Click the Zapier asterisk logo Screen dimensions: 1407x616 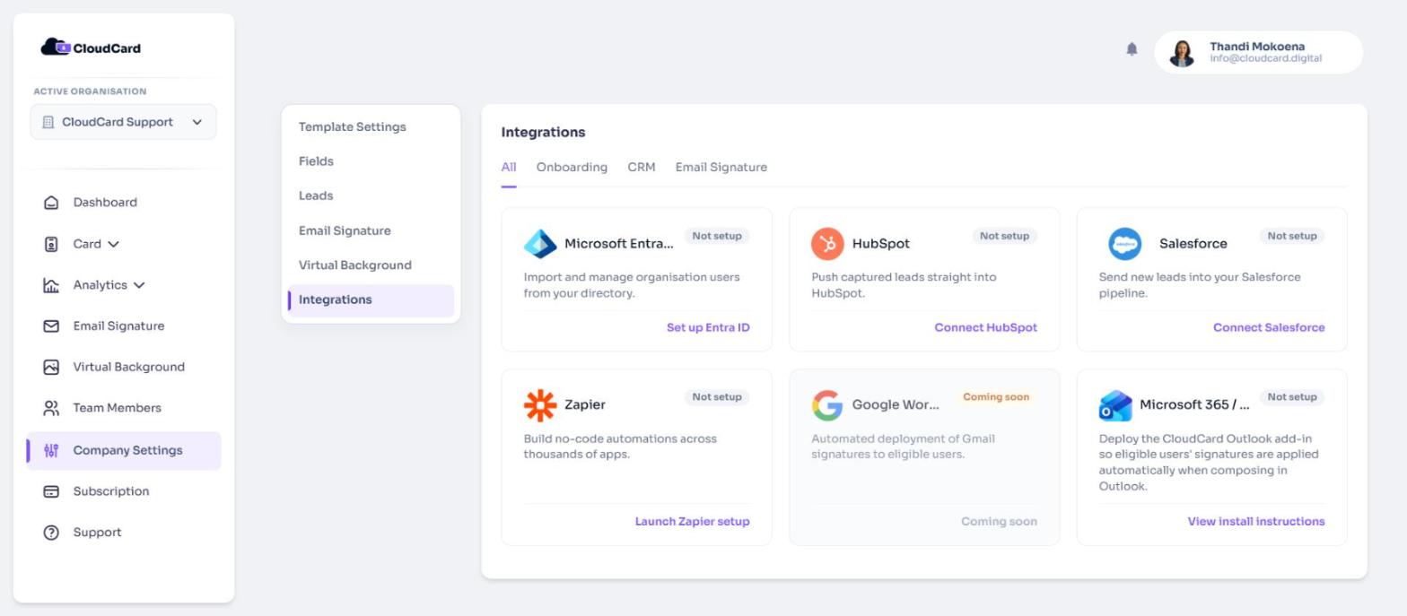540,405
